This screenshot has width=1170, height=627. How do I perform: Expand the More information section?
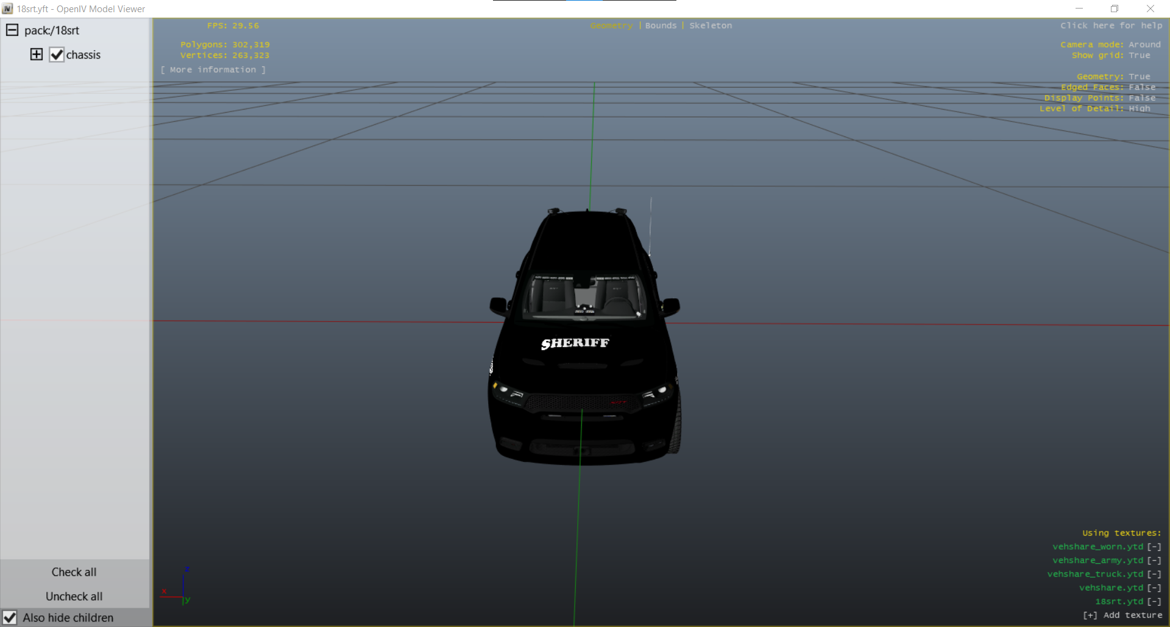point(213,70)
